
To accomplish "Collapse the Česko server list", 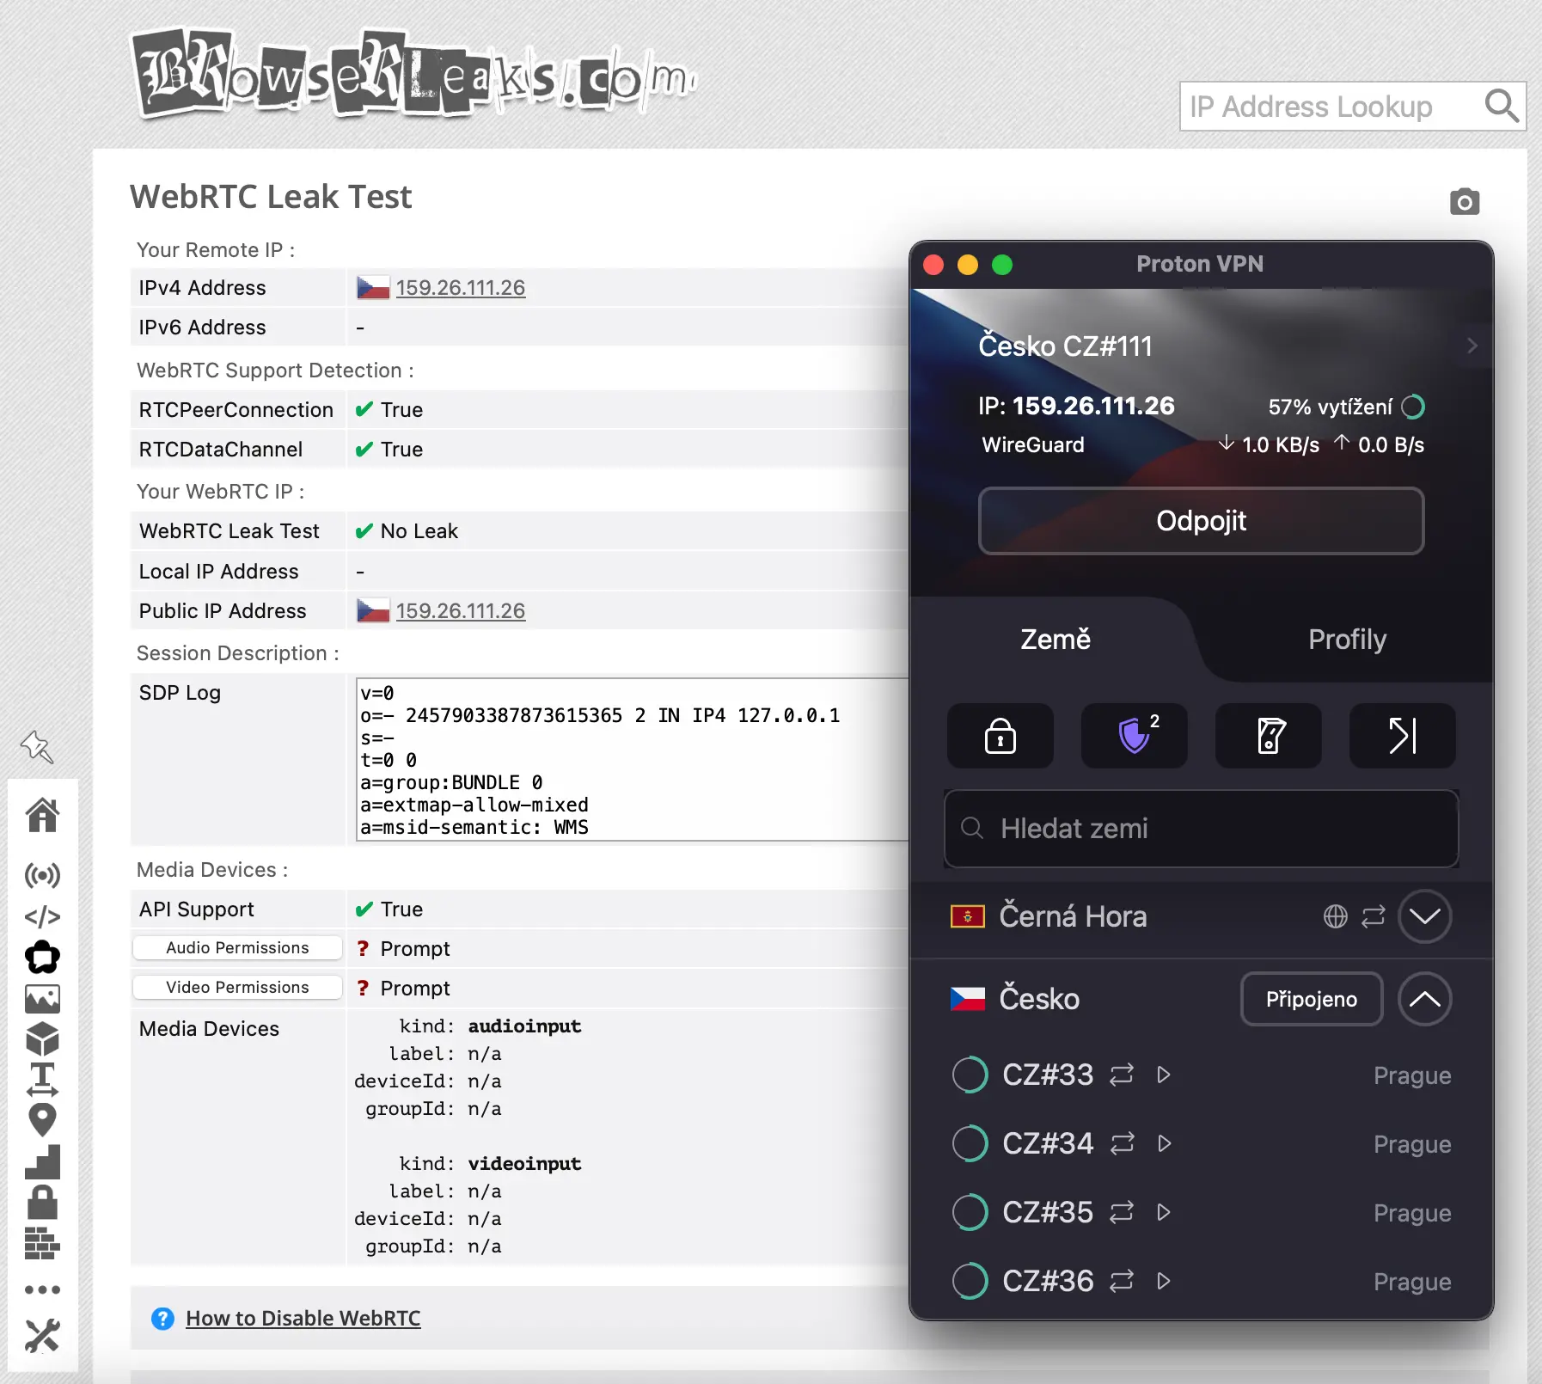I will click(1424, 999).
